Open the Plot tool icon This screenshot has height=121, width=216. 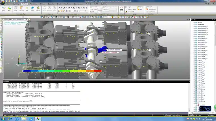pos(122,8)
